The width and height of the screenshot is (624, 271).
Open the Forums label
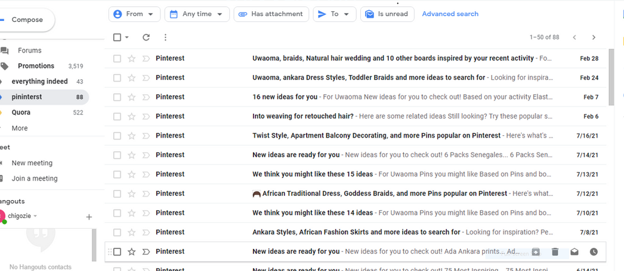click(x=29, y=51)
